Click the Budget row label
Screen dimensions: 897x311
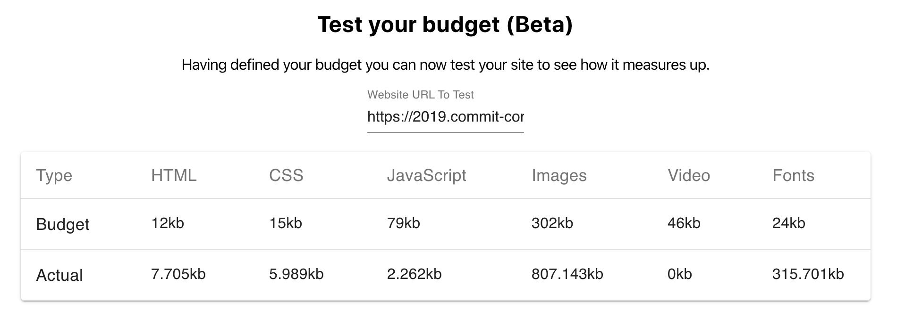[x=63, y=224]
